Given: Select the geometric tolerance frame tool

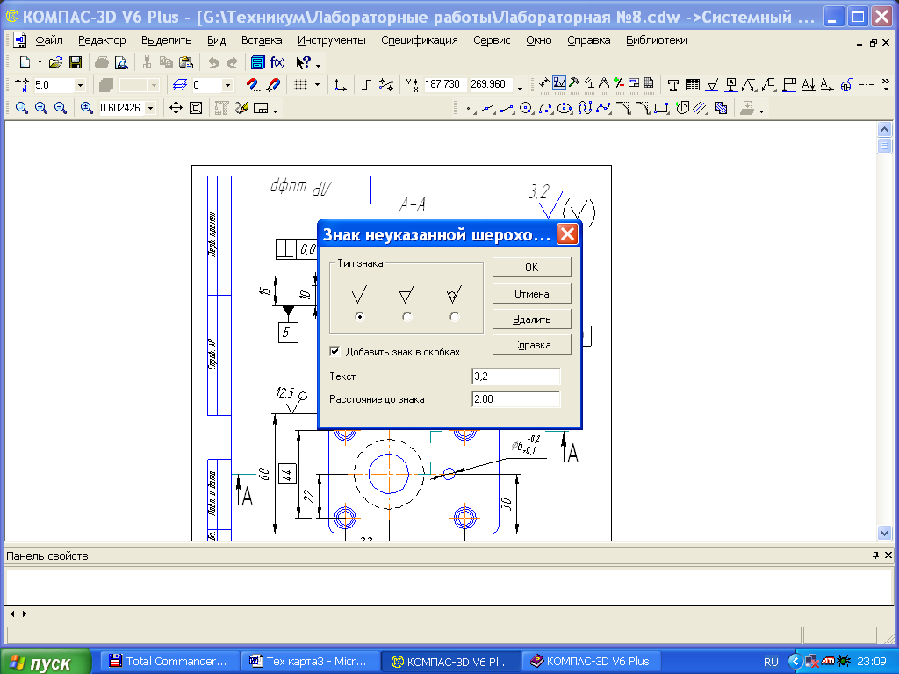Looking at the screenshot, I should coord(789,85).
